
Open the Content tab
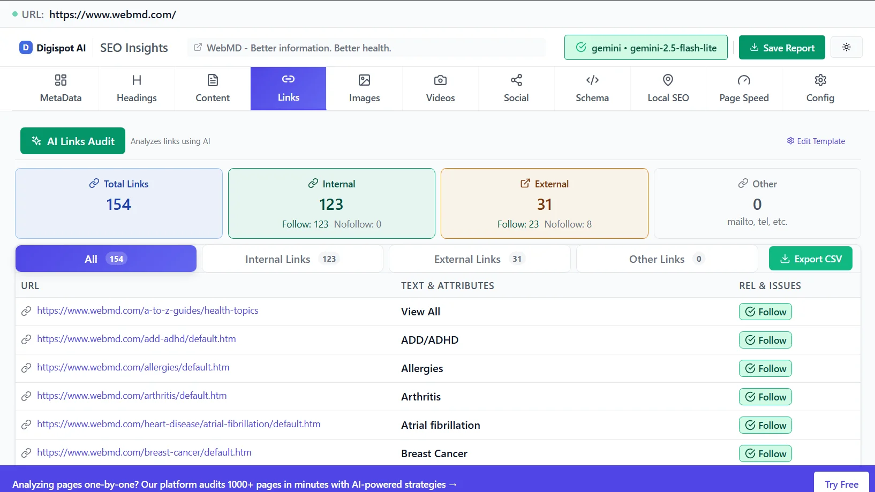pyautogui.click(x=213, y=89)
